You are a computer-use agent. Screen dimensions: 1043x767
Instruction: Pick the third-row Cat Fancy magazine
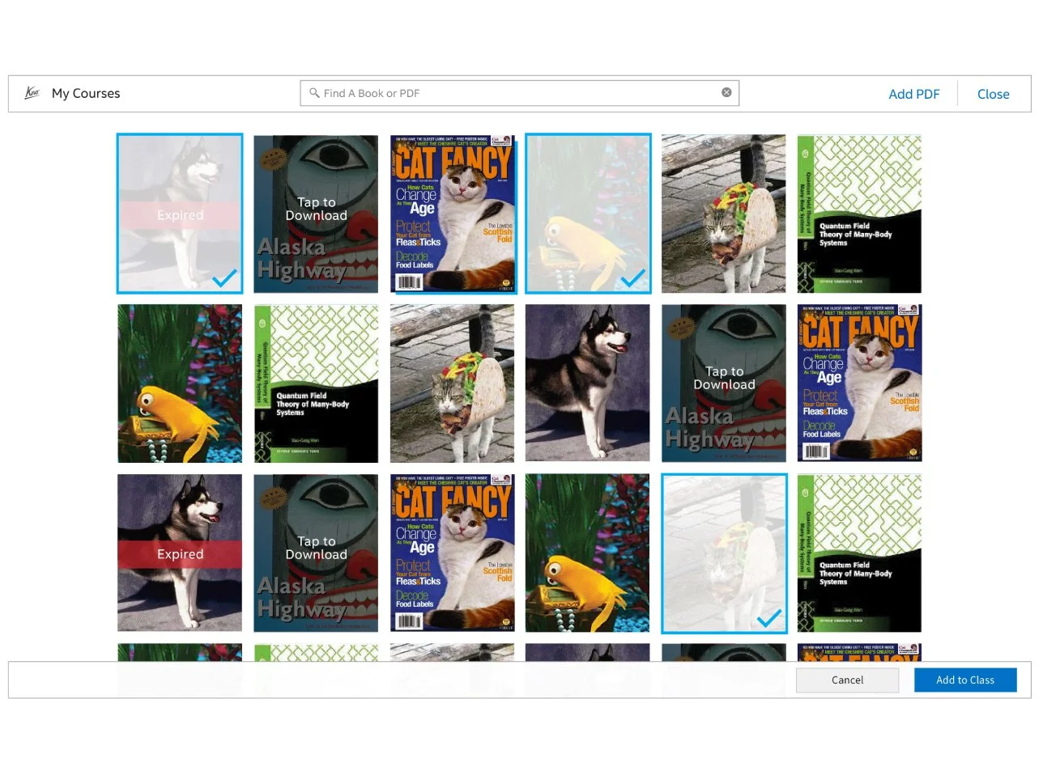click(453, 553)
